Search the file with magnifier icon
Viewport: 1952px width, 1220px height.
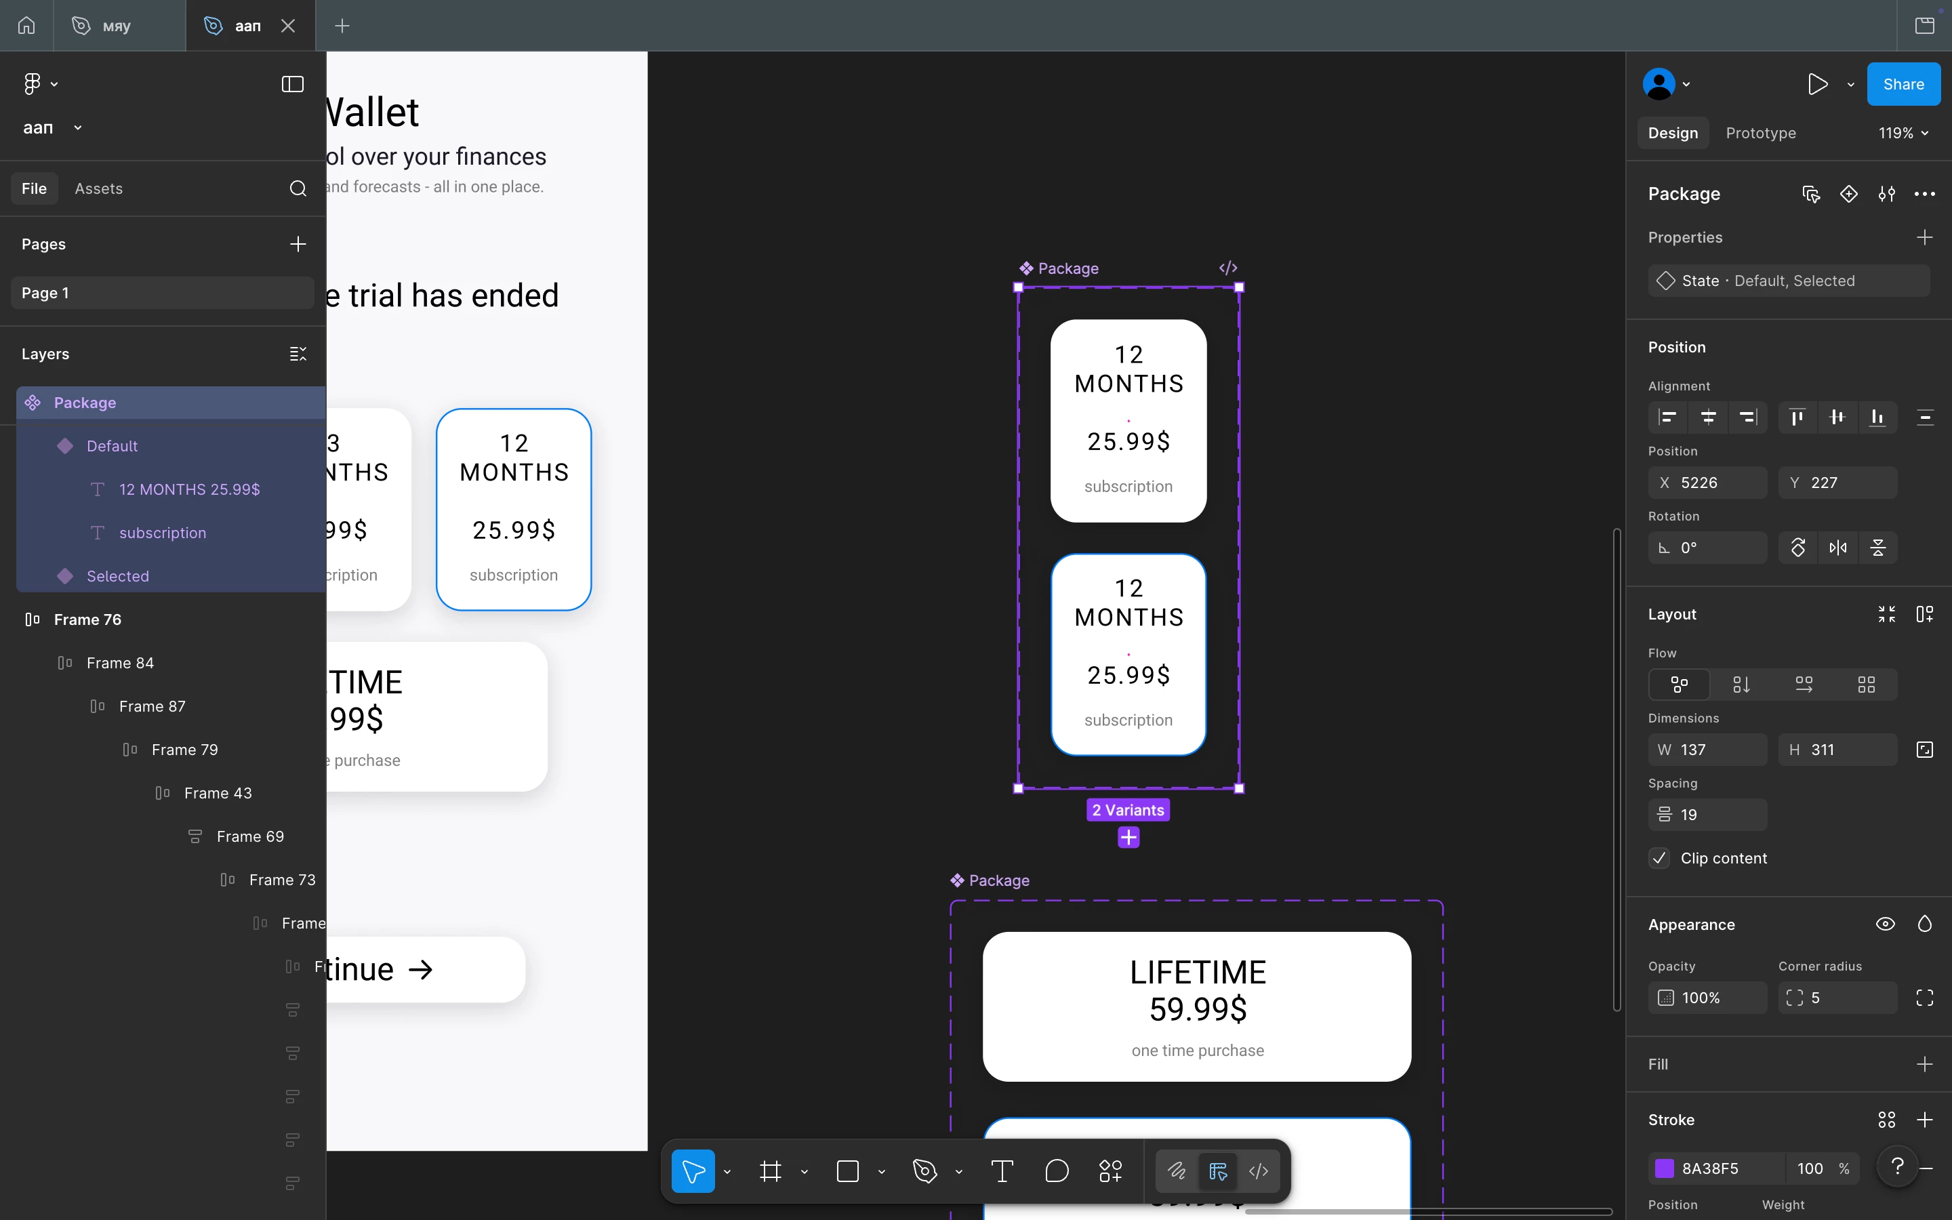coord(298,188)
